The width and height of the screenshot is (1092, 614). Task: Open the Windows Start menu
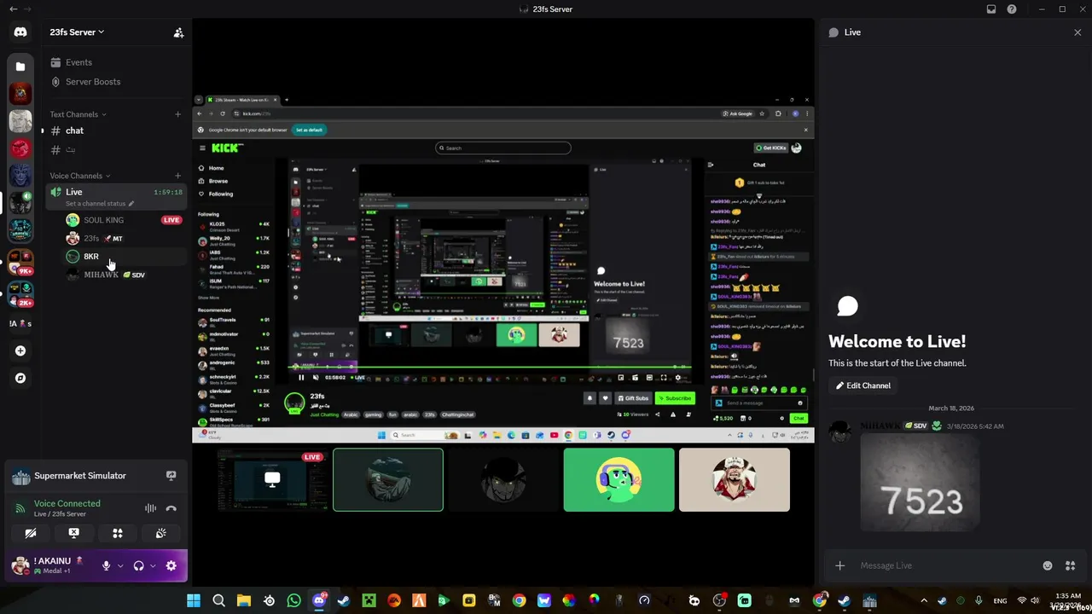tap(194, 601)
